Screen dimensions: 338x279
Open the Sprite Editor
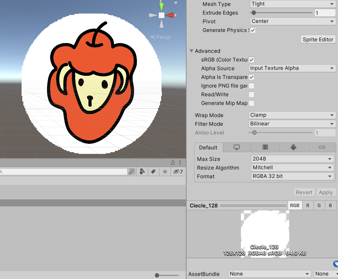pos(318,40)
